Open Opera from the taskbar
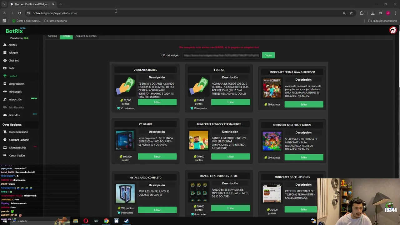400x225 pixels. [x=86, y=221]
